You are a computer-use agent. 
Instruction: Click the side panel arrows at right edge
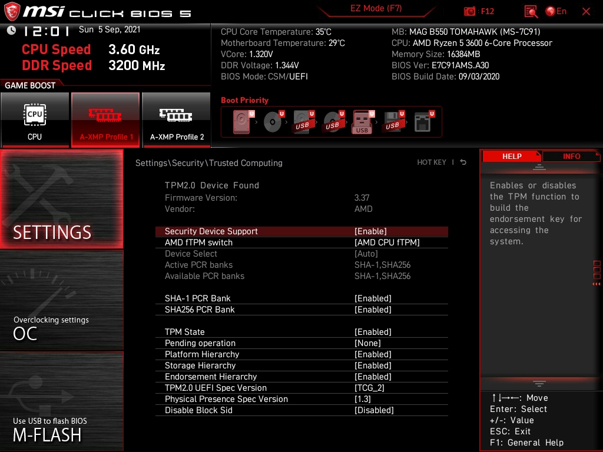(x=597, y=284)
